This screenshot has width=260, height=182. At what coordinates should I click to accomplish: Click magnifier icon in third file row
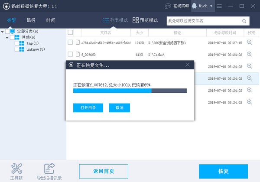(x=250, y=66)
